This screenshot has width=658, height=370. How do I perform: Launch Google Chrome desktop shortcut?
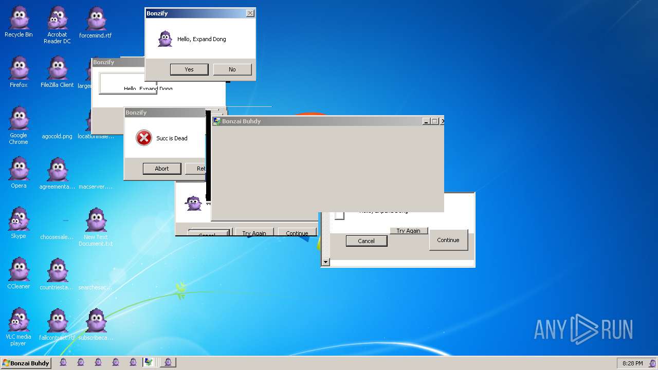pyautogui.click(x=19, y=126)
